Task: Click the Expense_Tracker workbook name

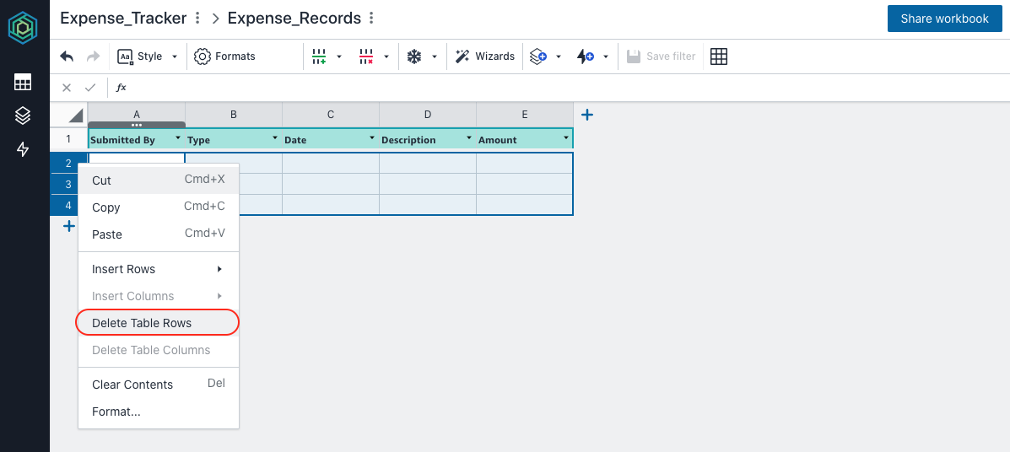Action: tap(124, 18)
